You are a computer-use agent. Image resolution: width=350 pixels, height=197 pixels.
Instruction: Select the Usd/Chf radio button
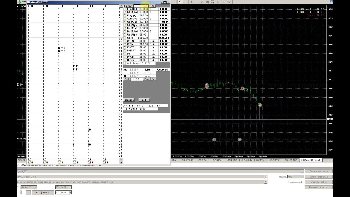[x=125, y=28]
